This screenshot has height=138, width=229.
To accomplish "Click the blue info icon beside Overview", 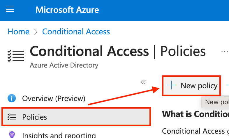I will click(x=12, y=98).
